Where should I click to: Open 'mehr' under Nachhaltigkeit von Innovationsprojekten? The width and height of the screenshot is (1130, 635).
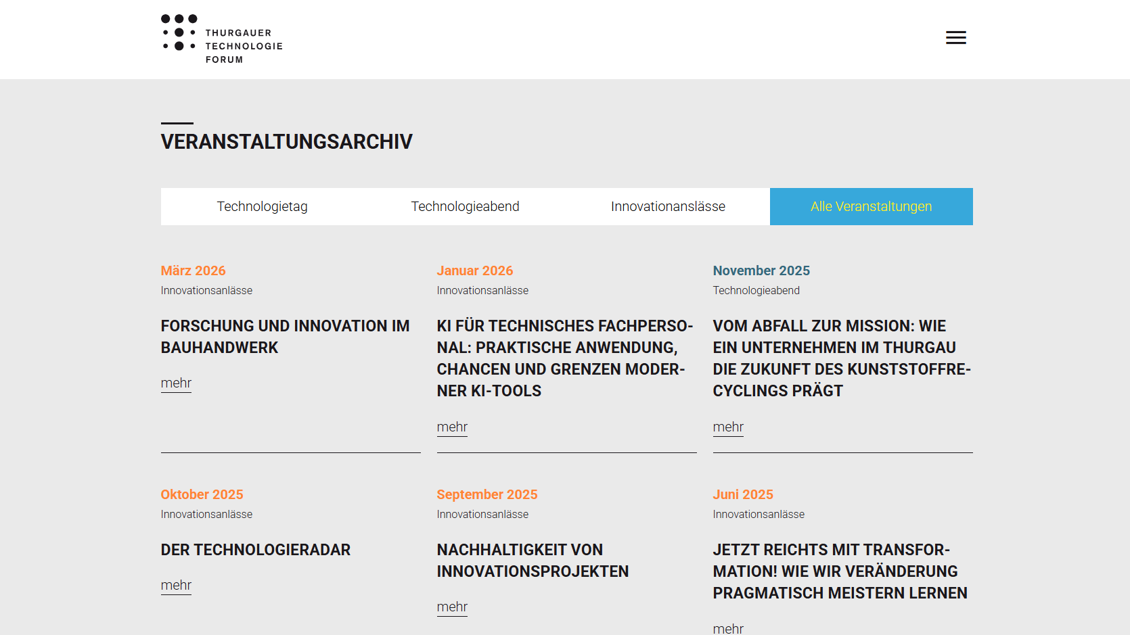tap(452, 607)
